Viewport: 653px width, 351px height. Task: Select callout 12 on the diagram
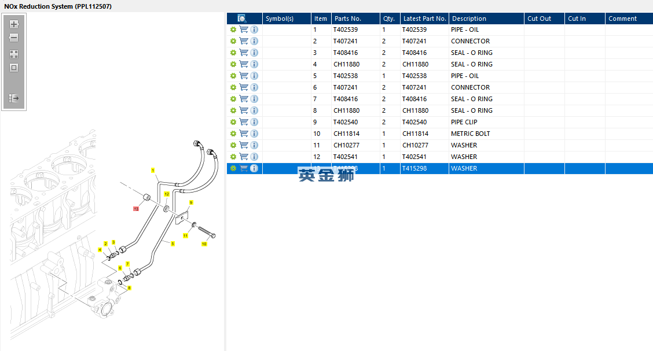(167, 194)
